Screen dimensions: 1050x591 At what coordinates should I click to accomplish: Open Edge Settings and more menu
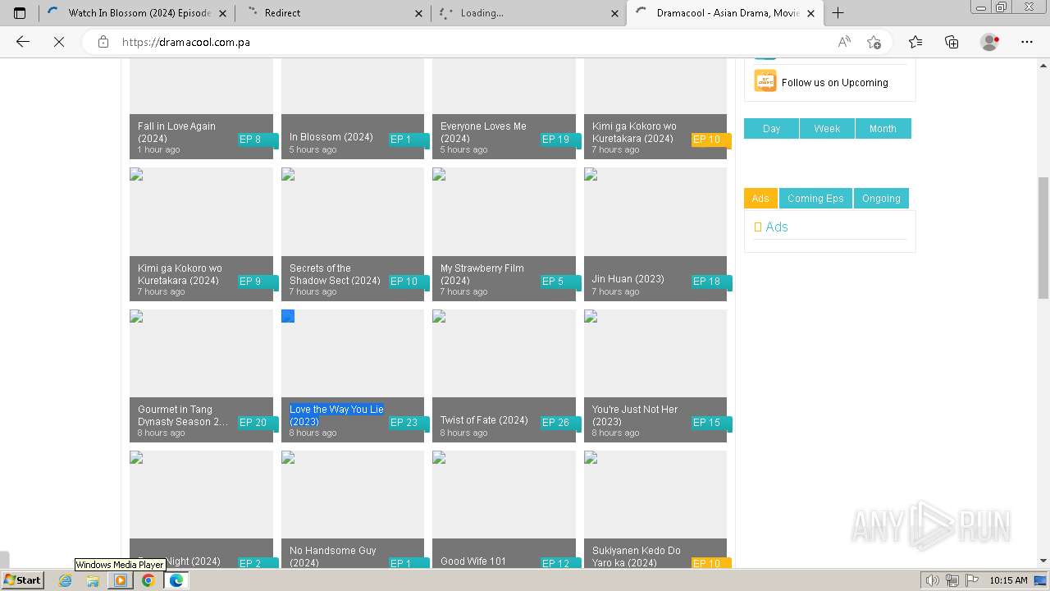1027,42
